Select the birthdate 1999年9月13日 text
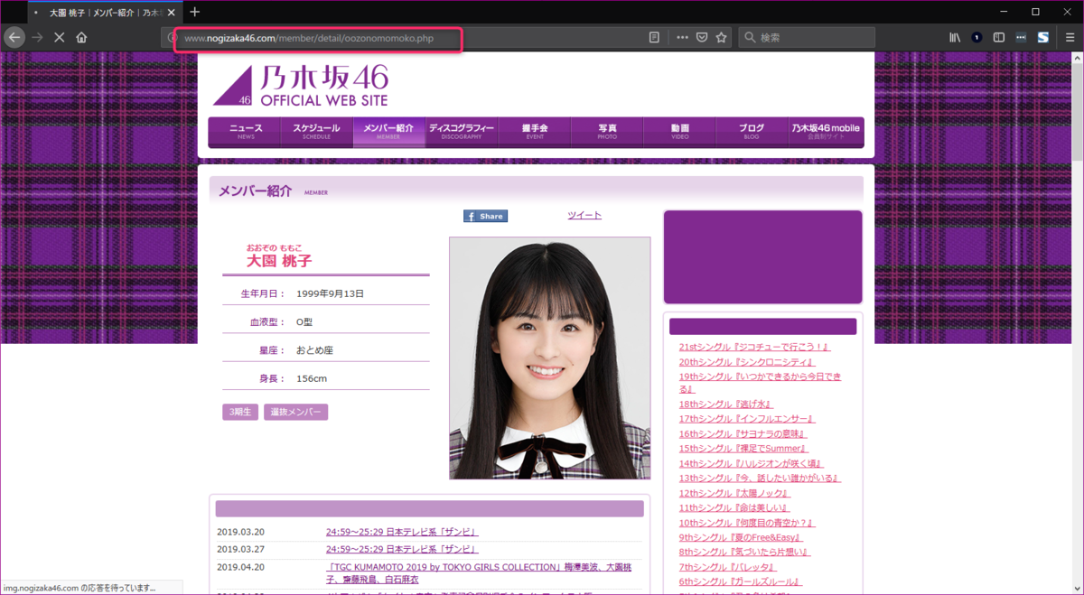The height and width of the screenshot is (595, 1084). point(330,293)
